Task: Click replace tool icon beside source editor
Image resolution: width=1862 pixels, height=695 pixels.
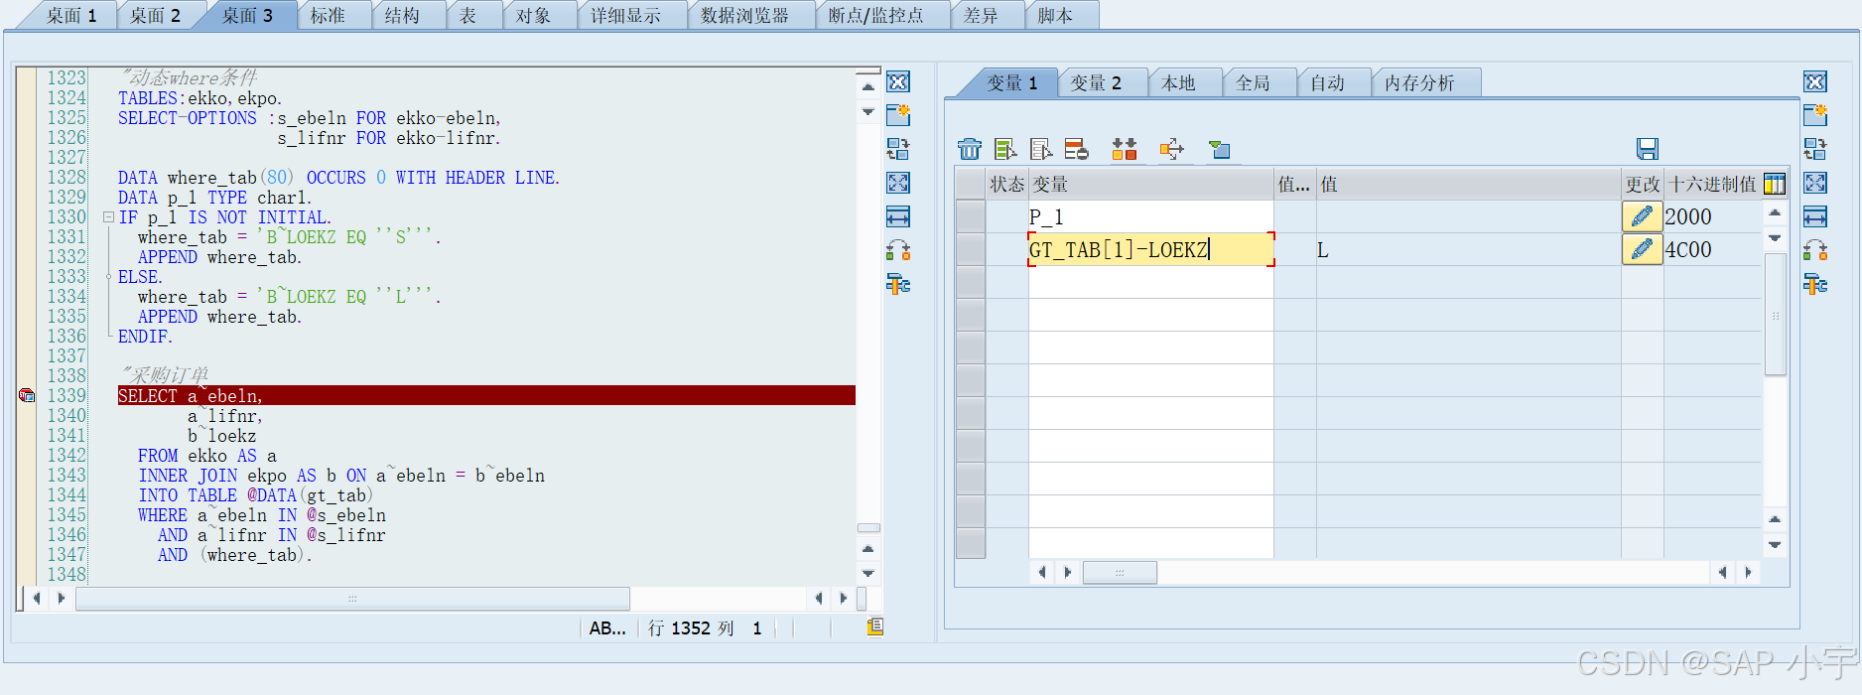Action: click(x=898, y=149)
